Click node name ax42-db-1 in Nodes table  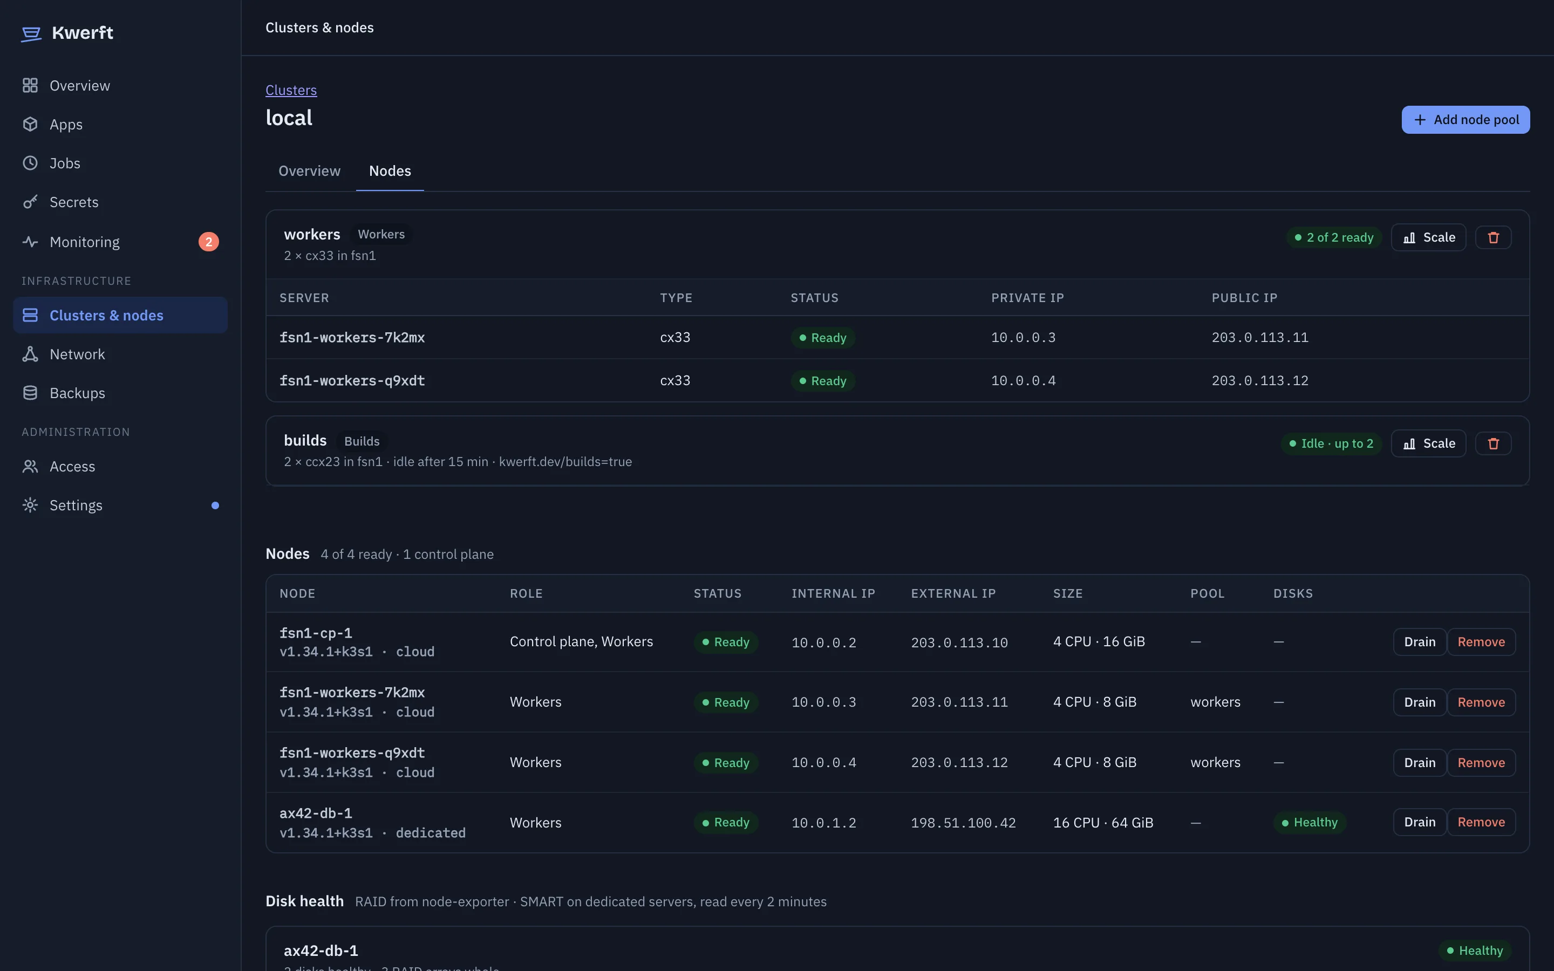(315, 813)
